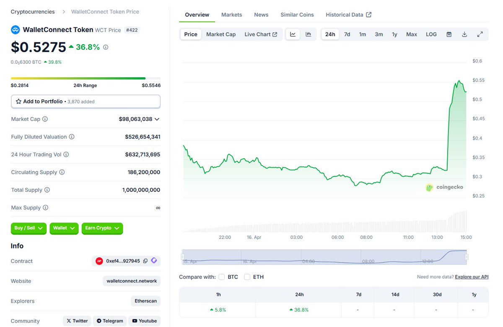
Task: Click the purple wallet icon beside contract address
Action: 154,261
